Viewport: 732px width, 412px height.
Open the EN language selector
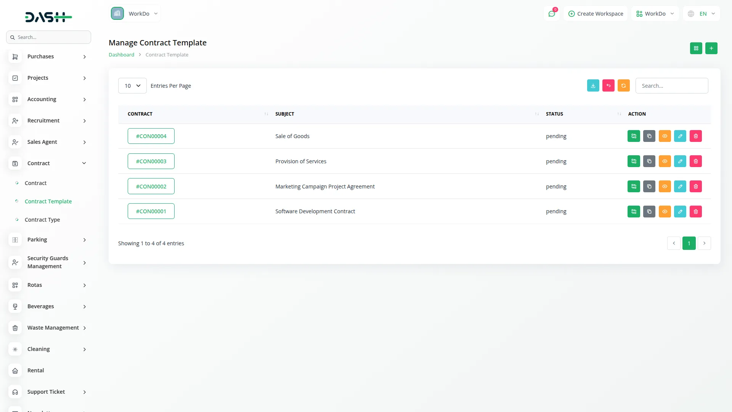[x=701, y=13]
